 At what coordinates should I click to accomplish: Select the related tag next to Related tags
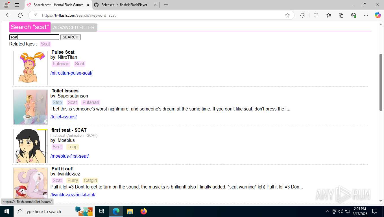pos(45,44)
